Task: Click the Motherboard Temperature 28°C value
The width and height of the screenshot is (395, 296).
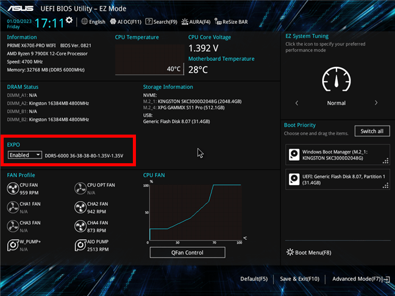Action: point(198,69)
